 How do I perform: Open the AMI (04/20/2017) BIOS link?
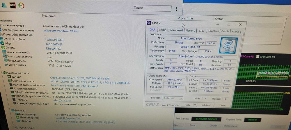[x=63, y=101]
